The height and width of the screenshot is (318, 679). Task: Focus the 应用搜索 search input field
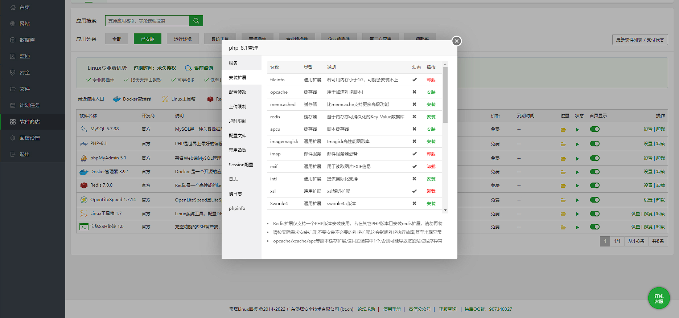tap(147, 21)
